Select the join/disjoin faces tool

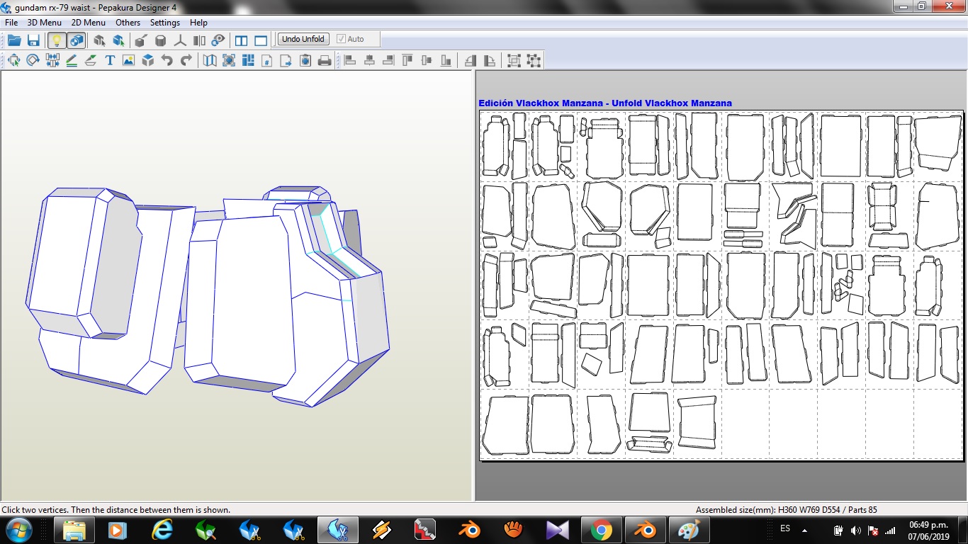[x=52, y=60]
